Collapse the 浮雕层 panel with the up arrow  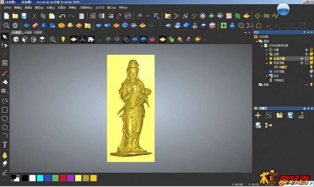pos(311,108)
